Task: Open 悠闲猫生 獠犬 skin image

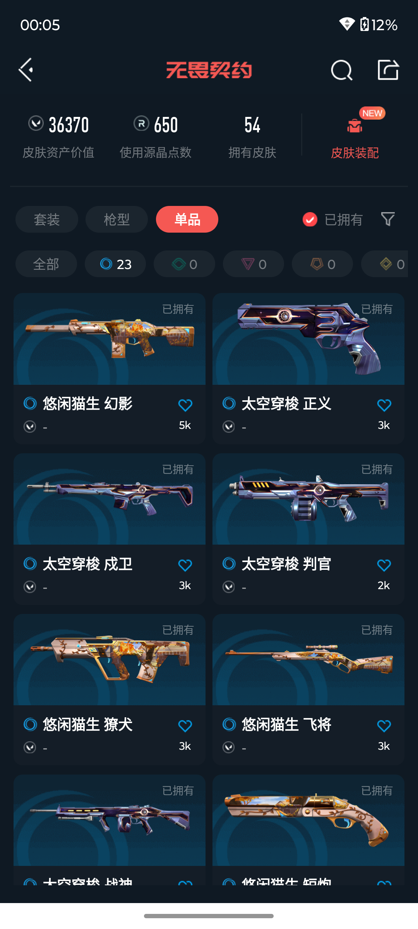Action: (110, 660)
